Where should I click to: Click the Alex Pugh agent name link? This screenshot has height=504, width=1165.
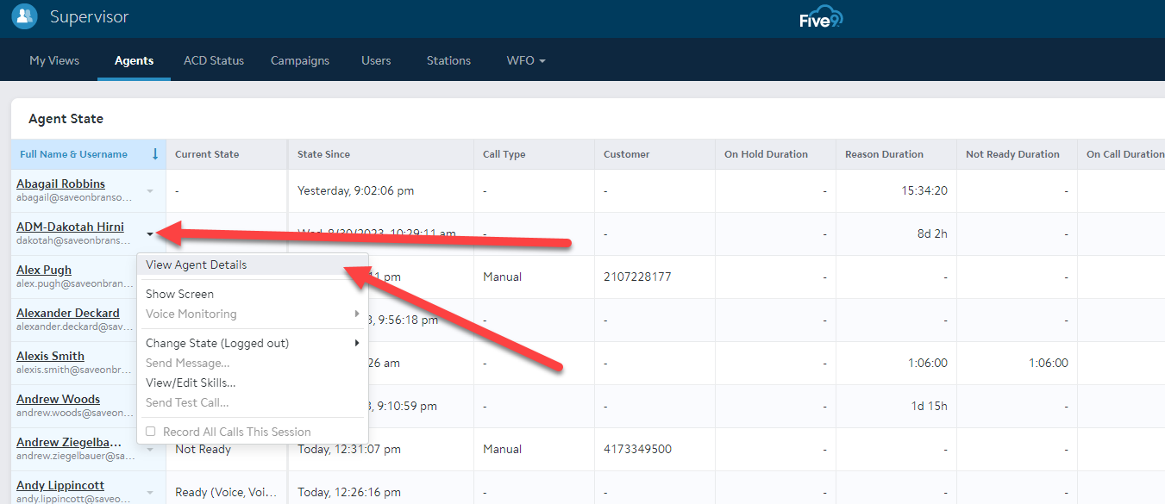pos(44,270)
